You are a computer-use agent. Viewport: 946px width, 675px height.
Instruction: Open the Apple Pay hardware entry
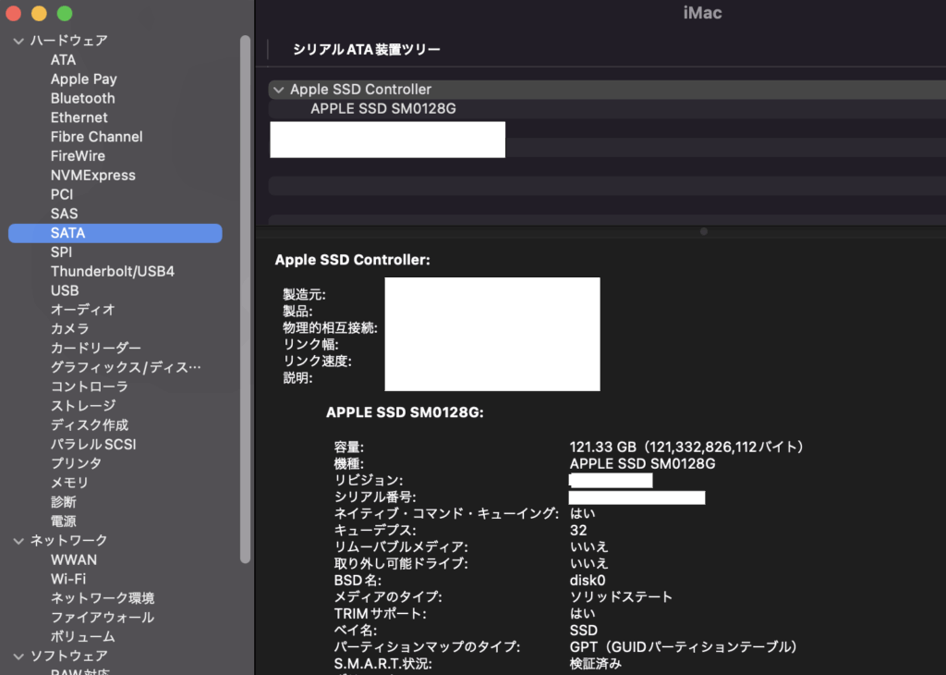tap(83, 80)
